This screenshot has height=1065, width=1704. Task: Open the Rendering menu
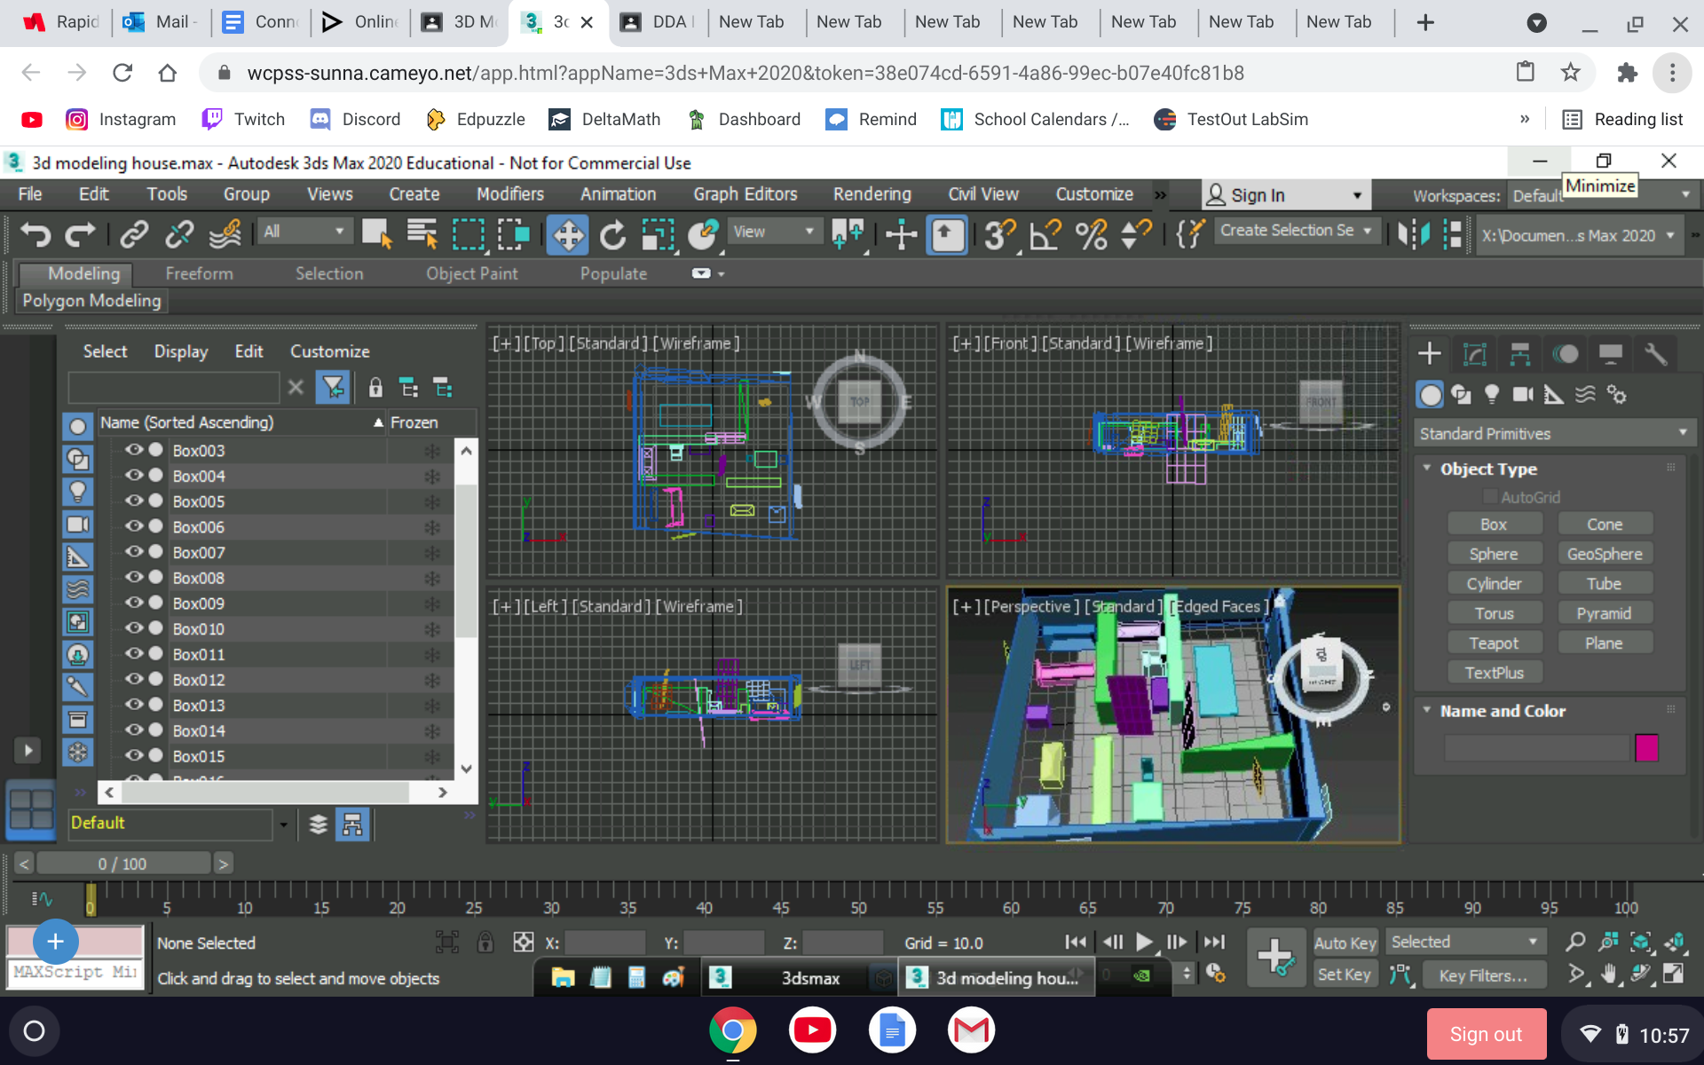872,193
